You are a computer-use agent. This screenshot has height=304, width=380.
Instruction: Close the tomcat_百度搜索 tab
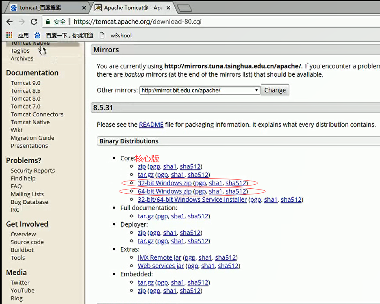[84, 8]
